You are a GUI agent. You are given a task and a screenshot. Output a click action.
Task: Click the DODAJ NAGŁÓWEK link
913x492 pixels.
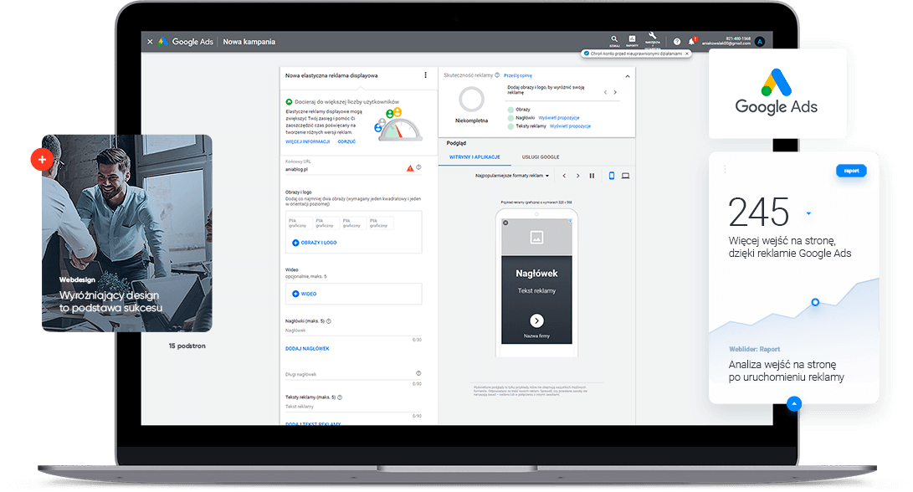pyautogui.click(x=307, y=349)
